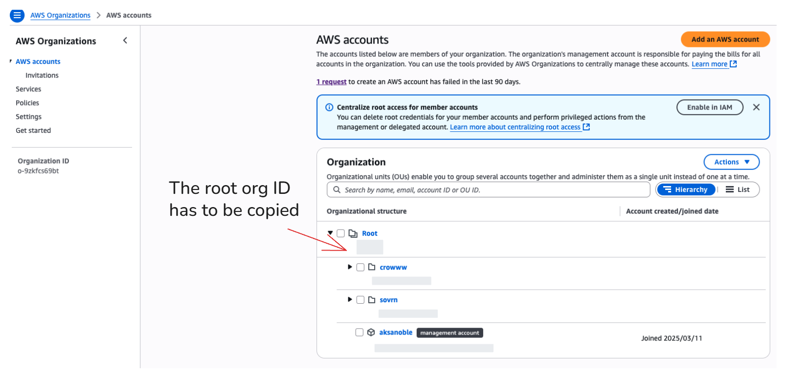Click the info icon in the banner
The height and width of the screenshot is (378, 786).
click(330, 107)
